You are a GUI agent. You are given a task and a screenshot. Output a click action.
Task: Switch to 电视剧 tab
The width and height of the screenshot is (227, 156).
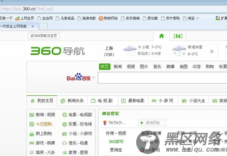pyautogui.click(x=103, y=101)
